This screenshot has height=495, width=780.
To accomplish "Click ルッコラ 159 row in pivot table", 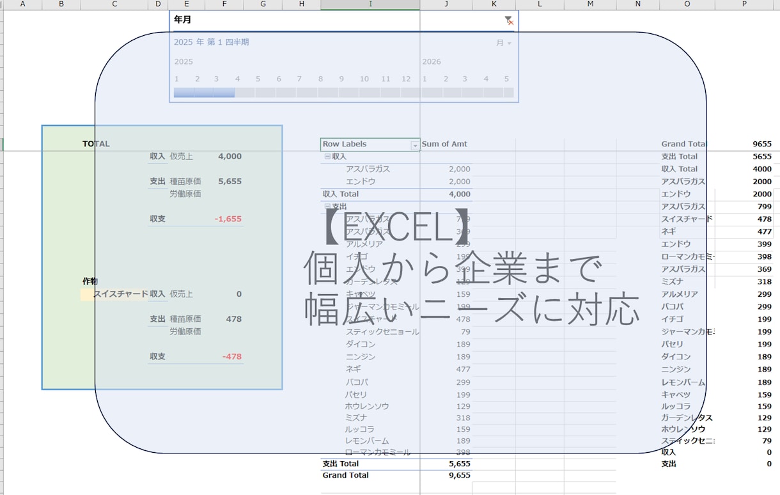I will [x=396, y=429].
